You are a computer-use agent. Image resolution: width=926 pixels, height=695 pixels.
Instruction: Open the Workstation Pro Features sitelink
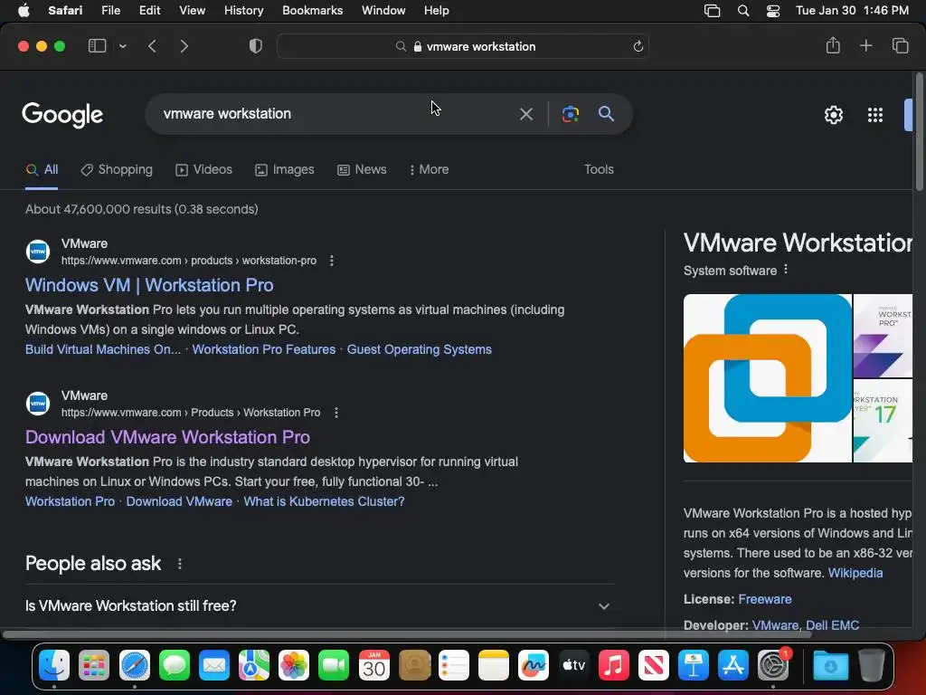264,349
